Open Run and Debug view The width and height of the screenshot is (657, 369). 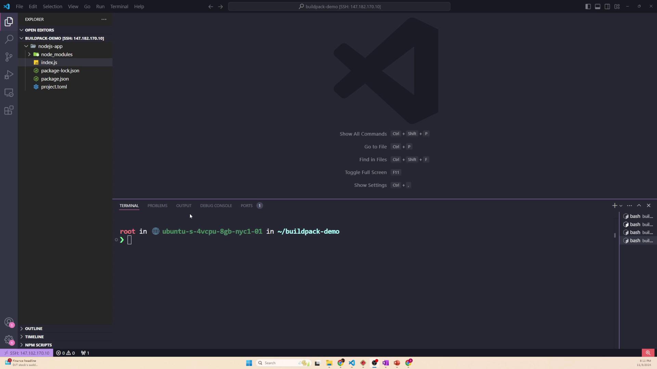tap(9, 75)
